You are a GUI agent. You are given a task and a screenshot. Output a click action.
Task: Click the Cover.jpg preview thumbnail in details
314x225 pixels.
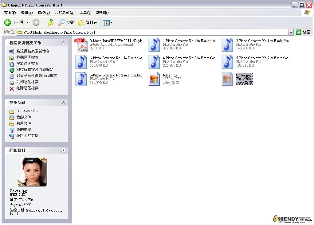[34, 172]
